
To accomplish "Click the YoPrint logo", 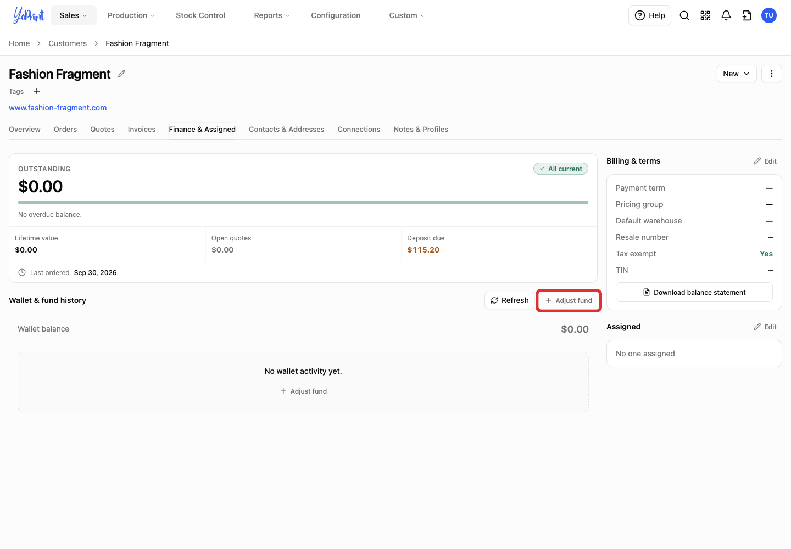I will click(x=29, y=15).
